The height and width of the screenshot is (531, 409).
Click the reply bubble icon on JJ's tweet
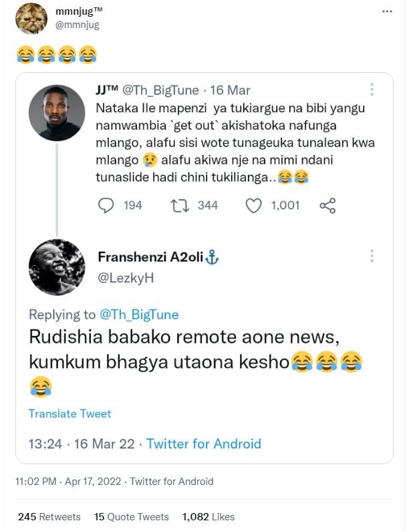[107, 205]
